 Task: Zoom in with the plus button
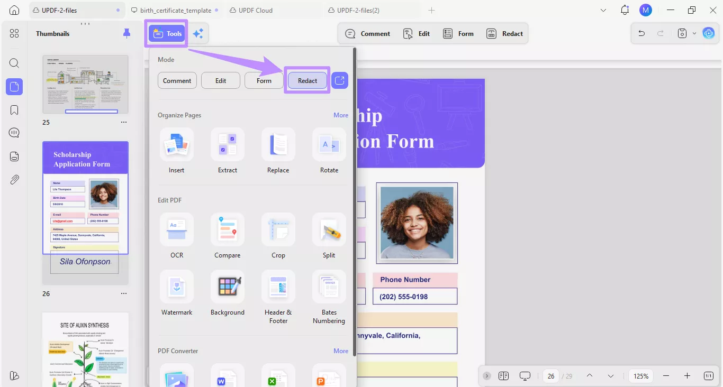point(687,376)
